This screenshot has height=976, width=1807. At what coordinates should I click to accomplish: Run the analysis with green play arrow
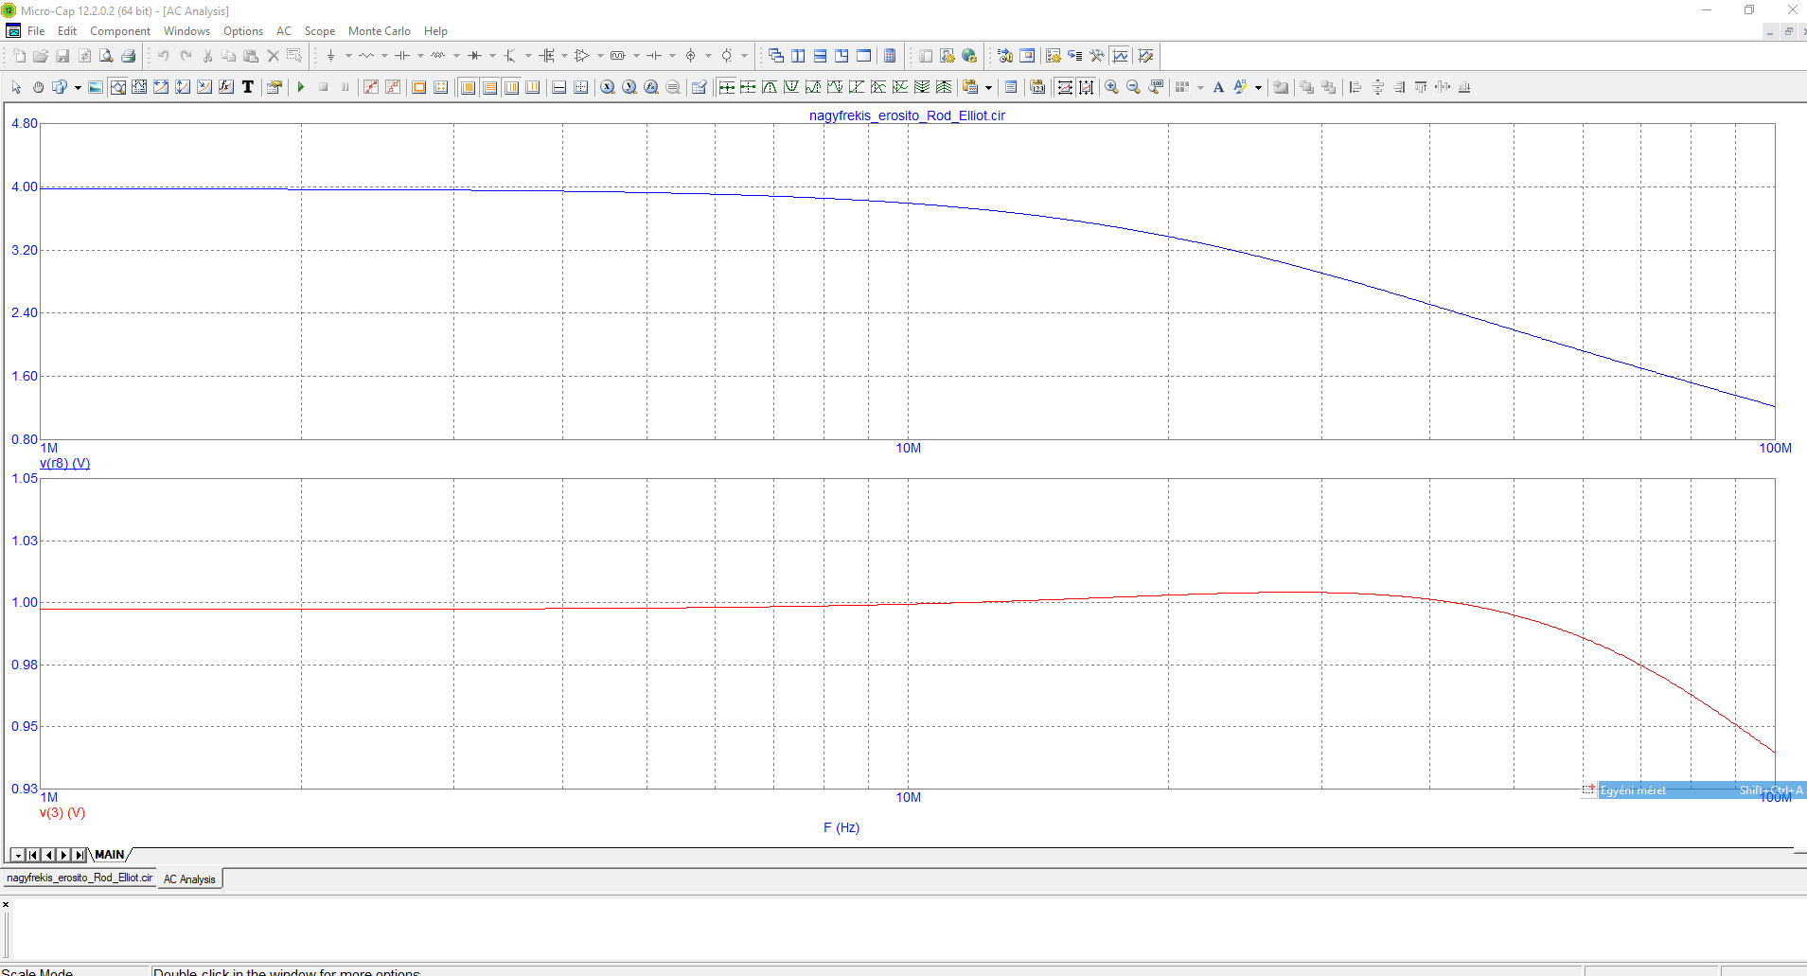(x=301, y=87)
